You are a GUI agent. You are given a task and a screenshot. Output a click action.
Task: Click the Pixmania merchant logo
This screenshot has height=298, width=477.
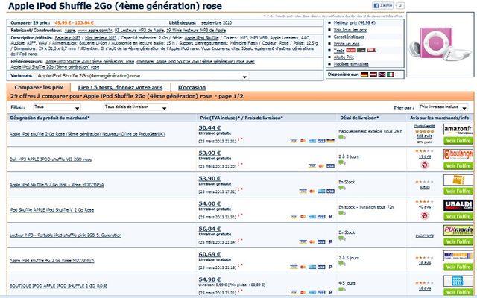pyautogui.click(x=458, y=230)
